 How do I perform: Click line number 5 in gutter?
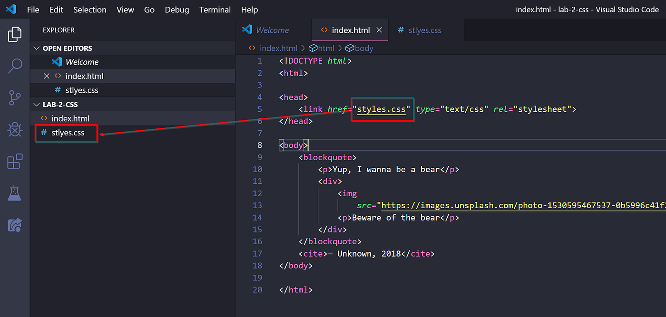tap(259, 109)
